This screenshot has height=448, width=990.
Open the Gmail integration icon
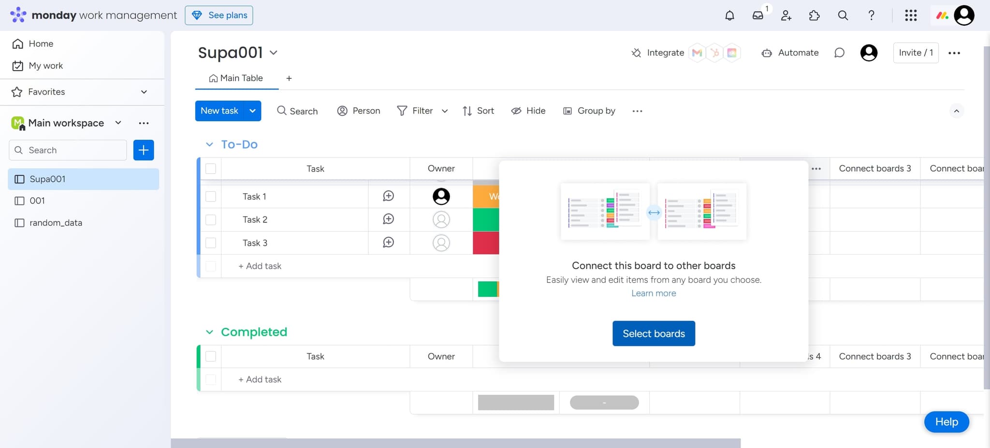pos(696,53)
